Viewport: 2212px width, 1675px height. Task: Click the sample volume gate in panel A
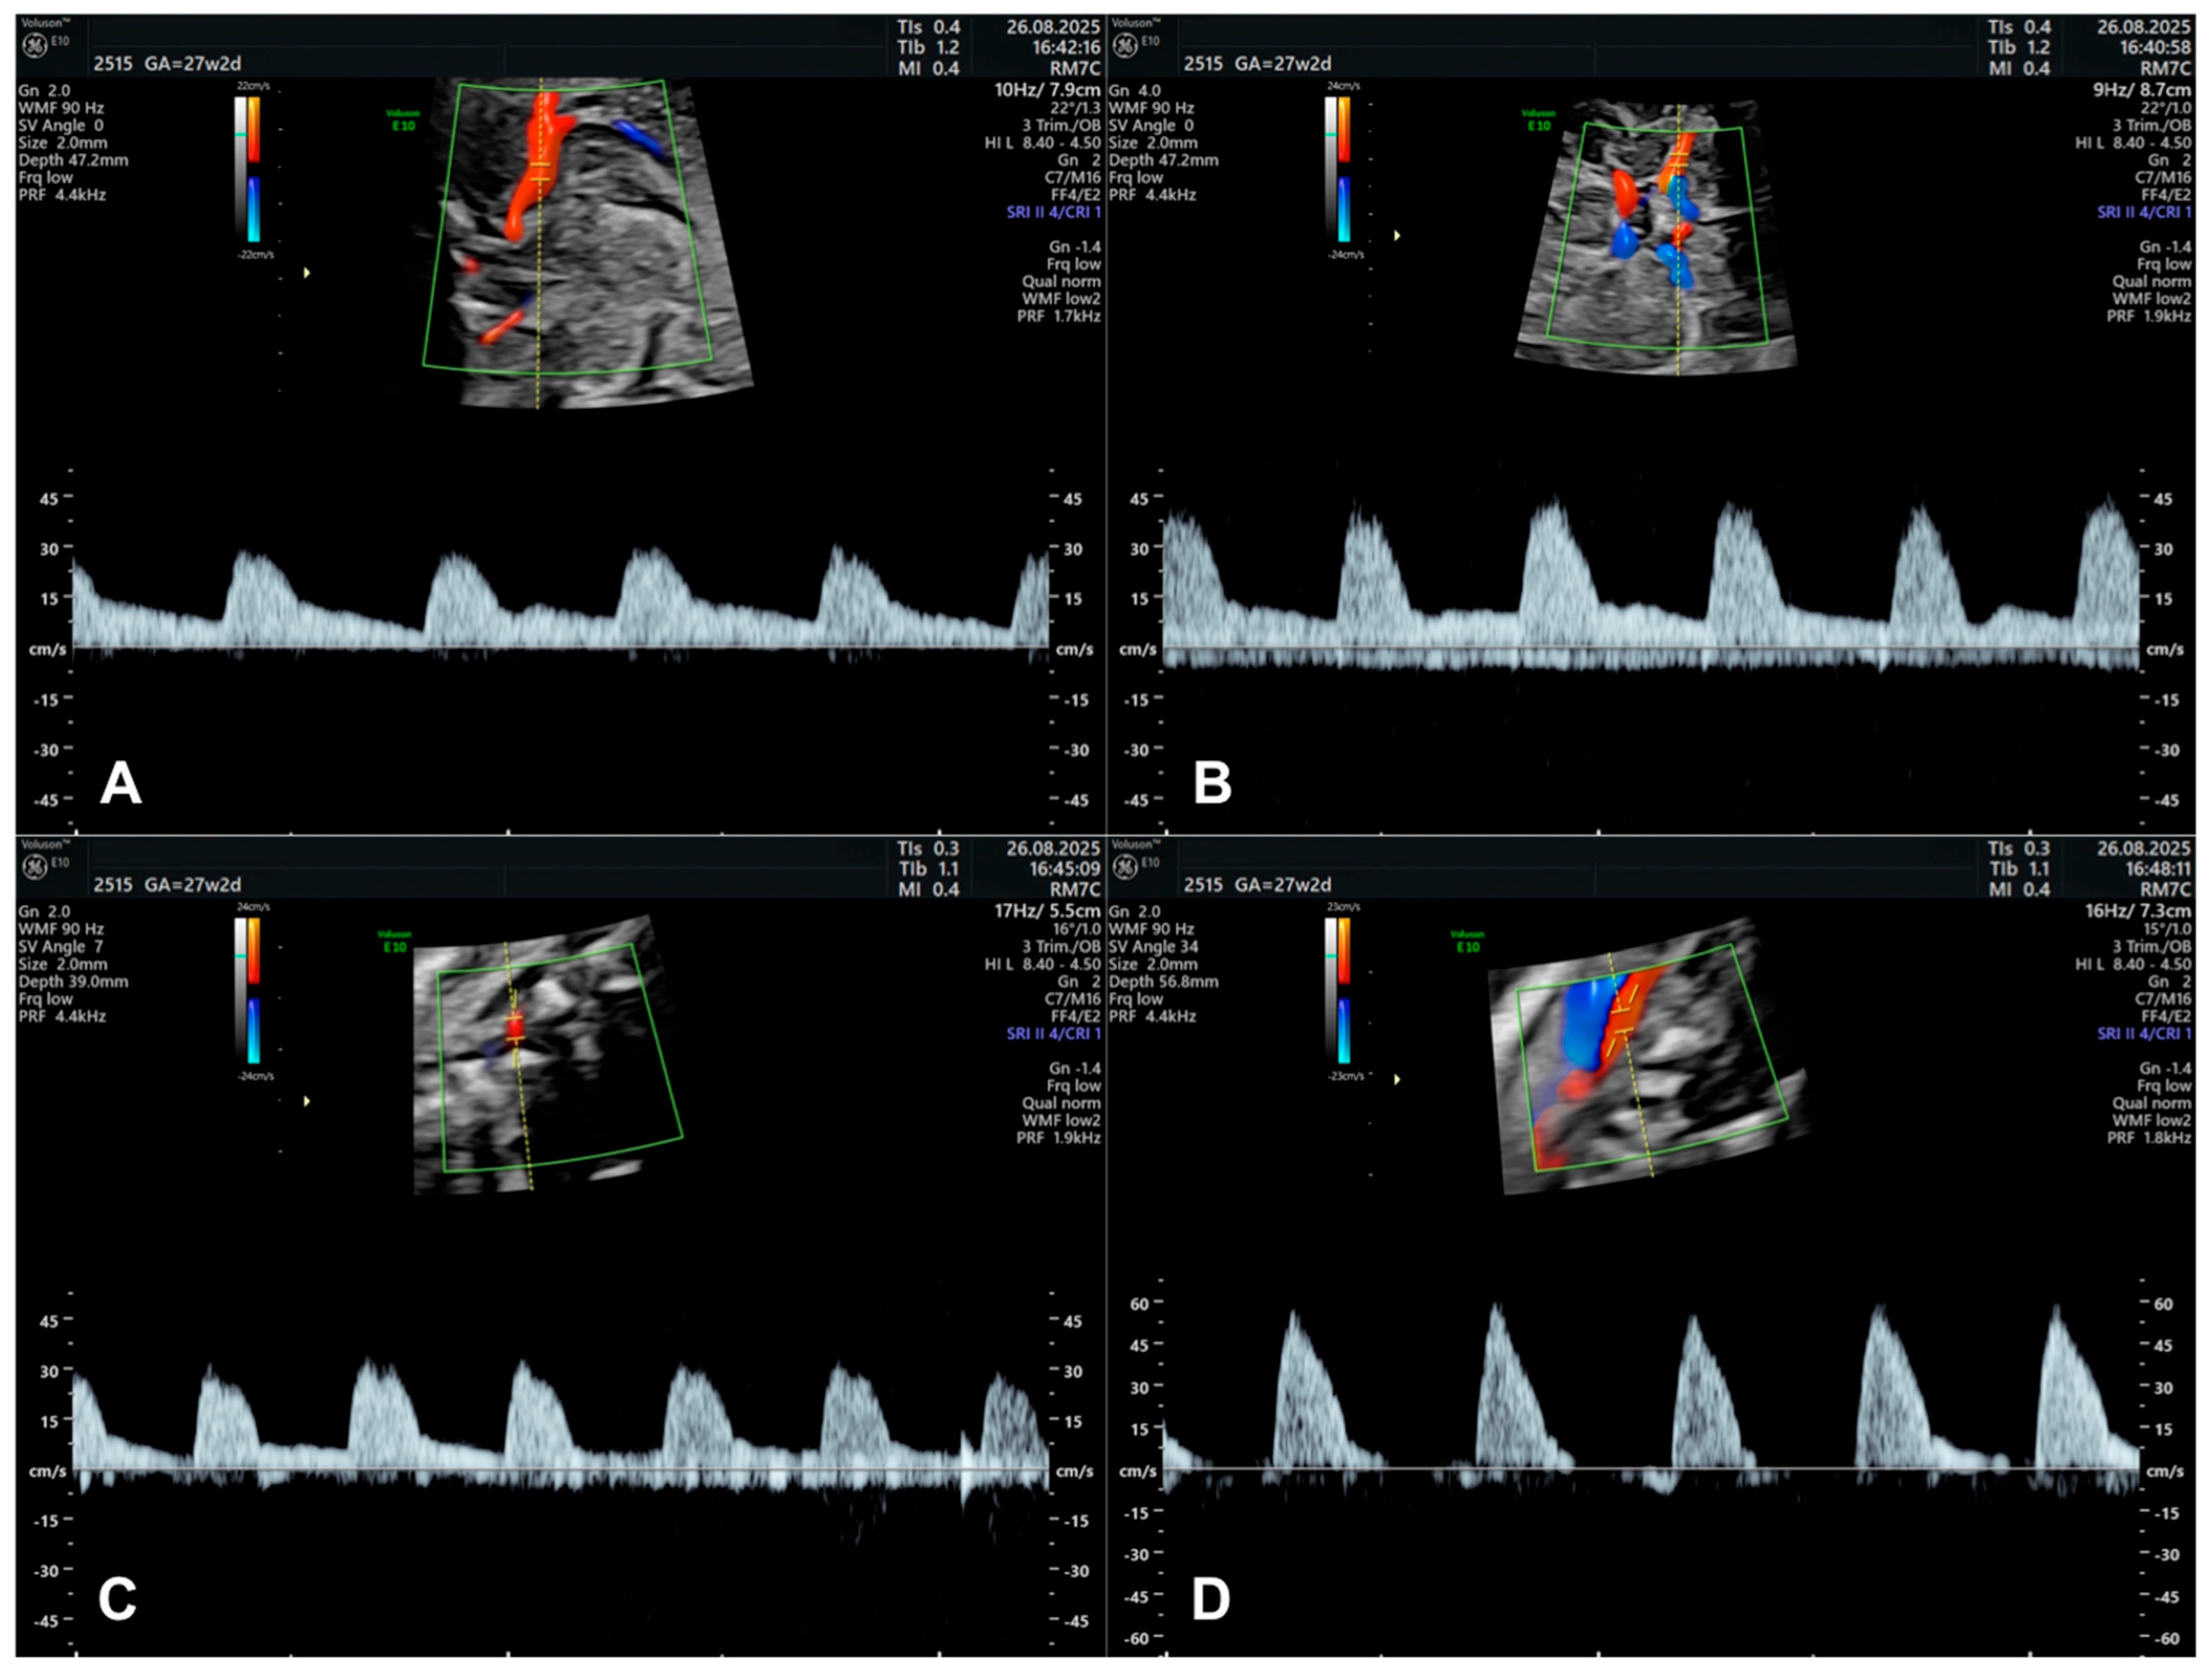point(540,171)
